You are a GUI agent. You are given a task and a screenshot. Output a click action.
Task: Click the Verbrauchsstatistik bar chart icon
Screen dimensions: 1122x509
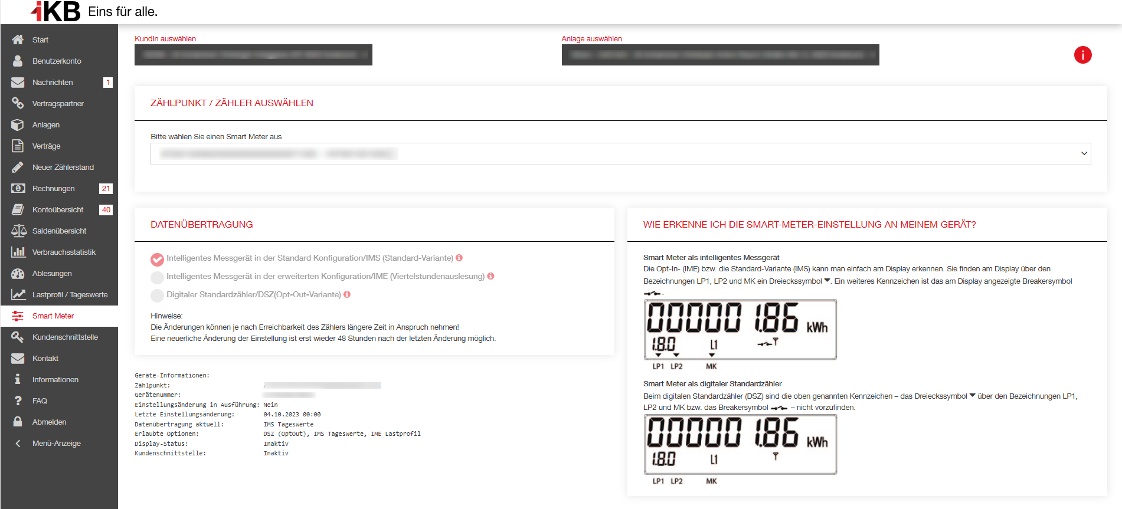(x=18, y=252)
